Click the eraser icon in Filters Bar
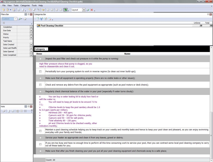 tap(25, 19)
